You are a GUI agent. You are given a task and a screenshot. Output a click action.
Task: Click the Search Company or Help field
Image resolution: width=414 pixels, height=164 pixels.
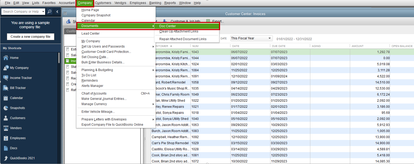point(21,12)
